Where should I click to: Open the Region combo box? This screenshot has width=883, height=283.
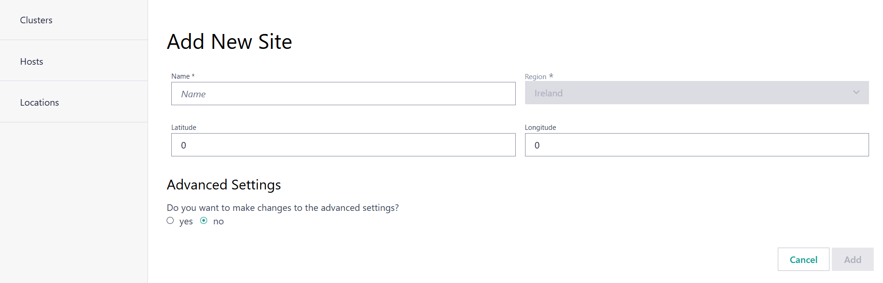696,93
